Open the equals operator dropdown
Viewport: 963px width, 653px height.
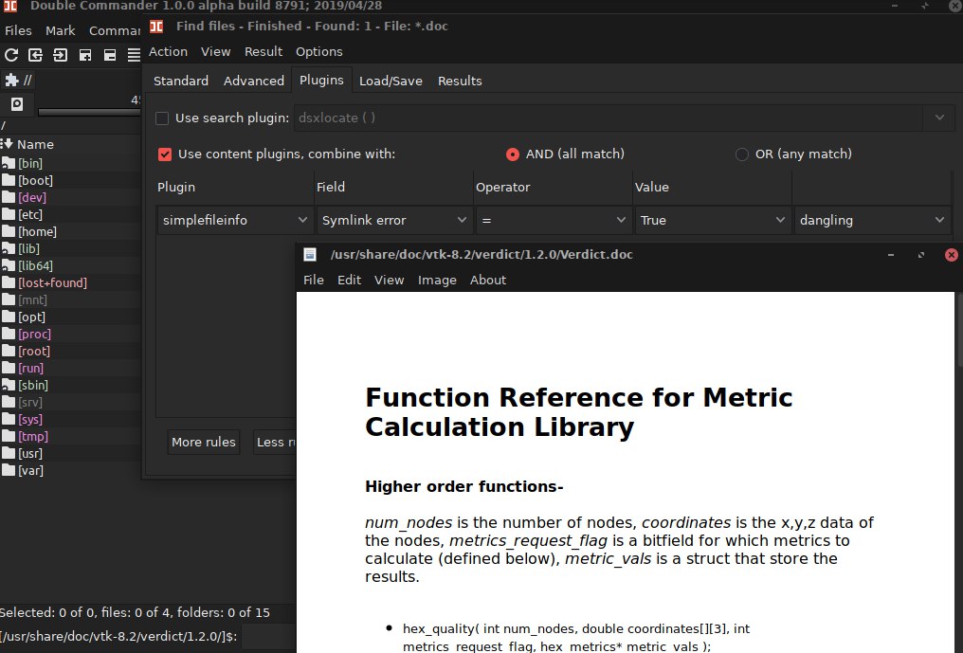click(x=554, y=220)
